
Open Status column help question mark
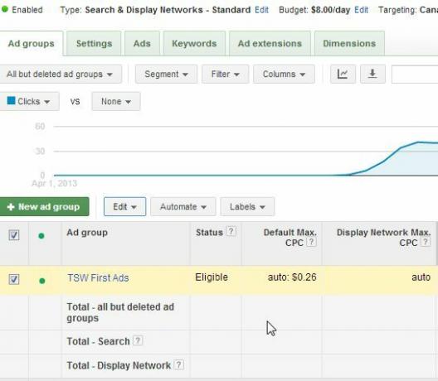tap(231, 231)
